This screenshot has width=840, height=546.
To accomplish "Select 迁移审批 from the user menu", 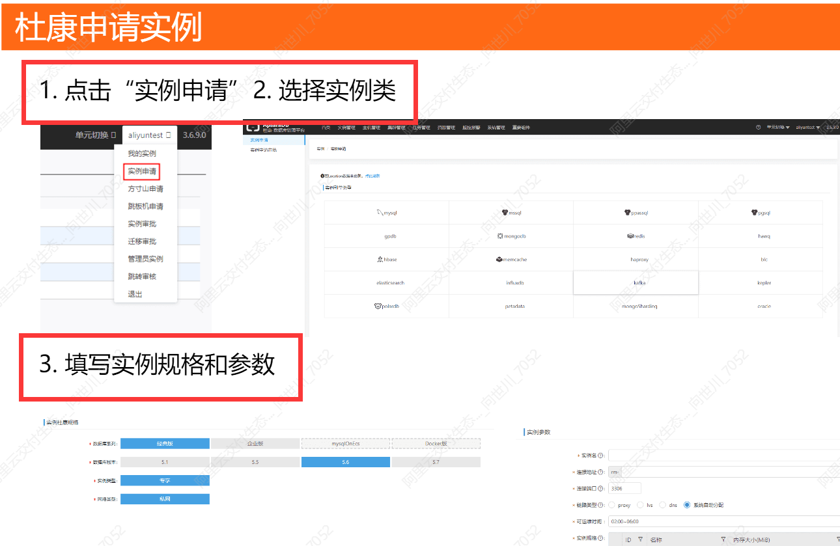I will point(142,241).
